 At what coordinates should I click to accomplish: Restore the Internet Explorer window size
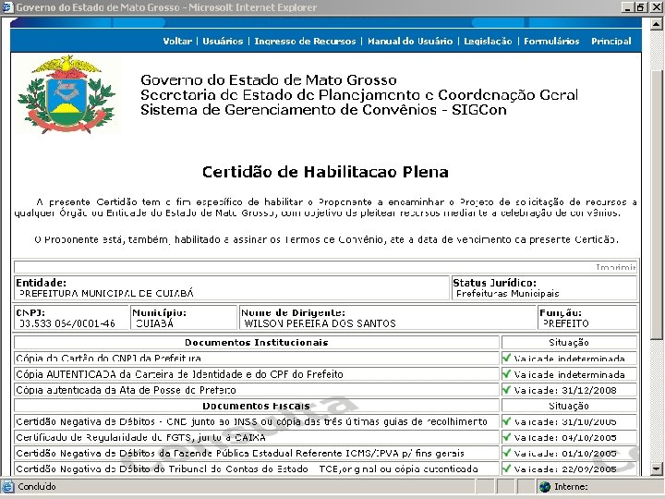tap(640, 7)
